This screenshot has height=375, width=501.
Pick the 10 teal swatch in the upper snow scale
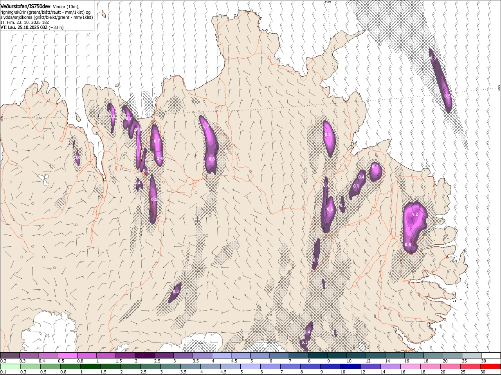tap(357, 355)
